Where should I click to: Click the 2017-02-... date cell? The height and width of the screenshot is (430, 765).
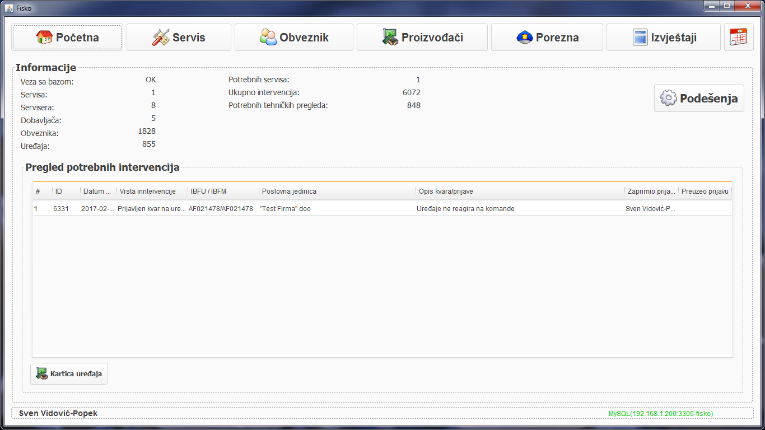(97, 209)
